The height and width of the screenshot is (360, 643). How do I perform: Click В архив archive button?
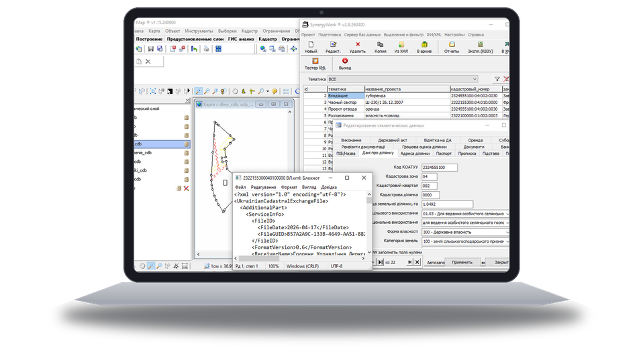click(x=424, y=47)
